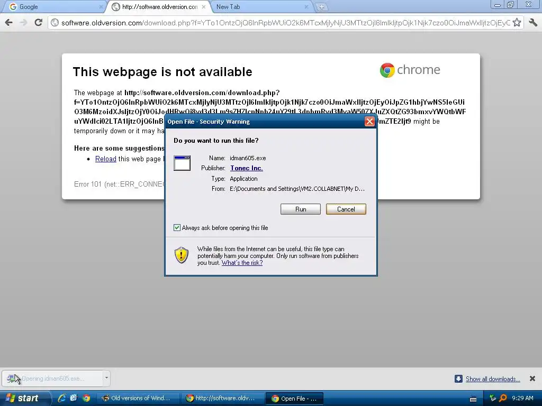Image resolution: width=542 pixels, height=406 pixels.
Task: Click the Run button in security warning
Action: tap(301, 209)
